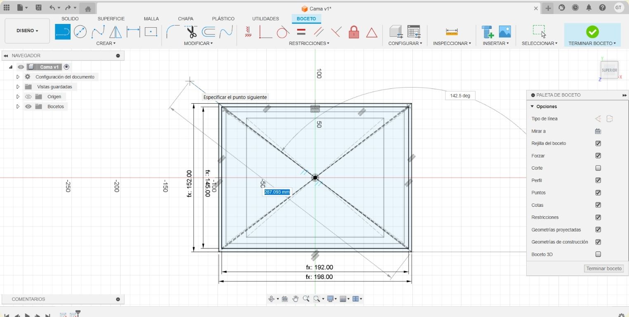
Task: Click the TERMINAR BOCETO toolbar label
Action: point(592,43)
